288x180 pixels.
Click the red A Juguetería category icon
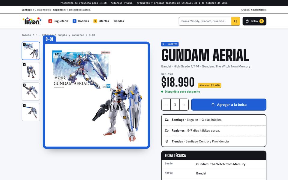pos(50,21)
